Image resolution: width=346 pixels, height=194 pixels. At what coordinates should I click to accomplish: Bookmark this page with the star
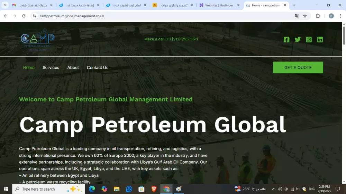305,16
